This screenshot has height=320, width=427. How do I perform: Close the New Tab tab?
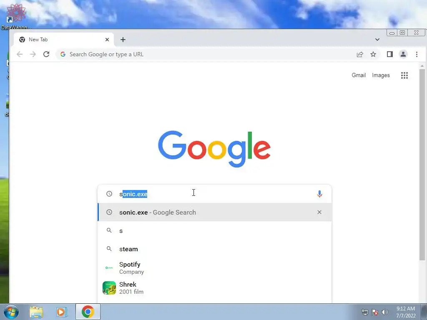pyautogui.click(x=107, y=40)
